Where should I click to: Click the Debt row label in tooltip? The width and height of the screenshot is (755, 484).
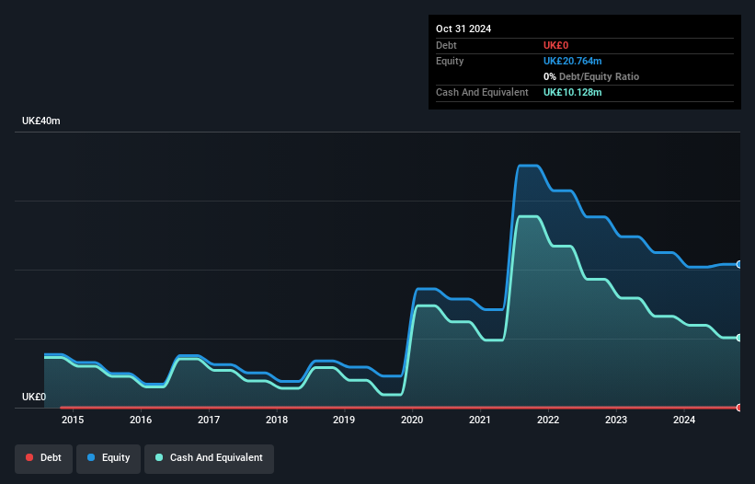(x=446, y=45)
